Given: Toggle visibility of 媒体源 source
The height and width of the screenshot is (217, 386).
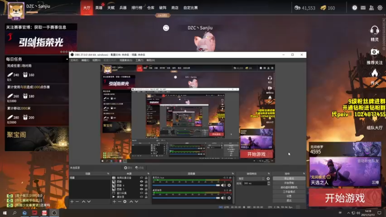Looking at the screenshot, I should [x=141, y=197].
